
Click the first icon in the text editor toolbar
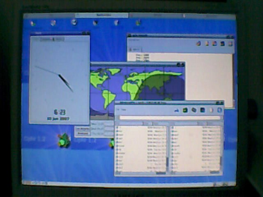[198, 44]
